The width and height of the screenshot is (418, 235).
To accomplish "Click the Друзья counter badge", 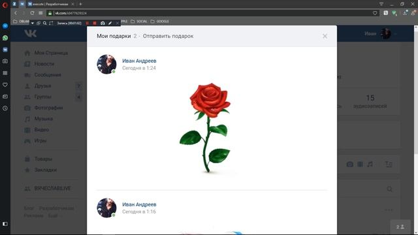I will click(78, 86).
